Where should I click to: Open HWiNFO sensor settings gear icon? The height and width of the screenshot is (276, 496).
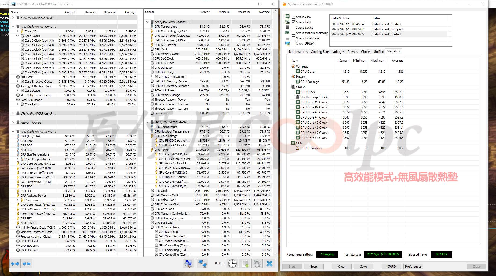click(257, 264)
